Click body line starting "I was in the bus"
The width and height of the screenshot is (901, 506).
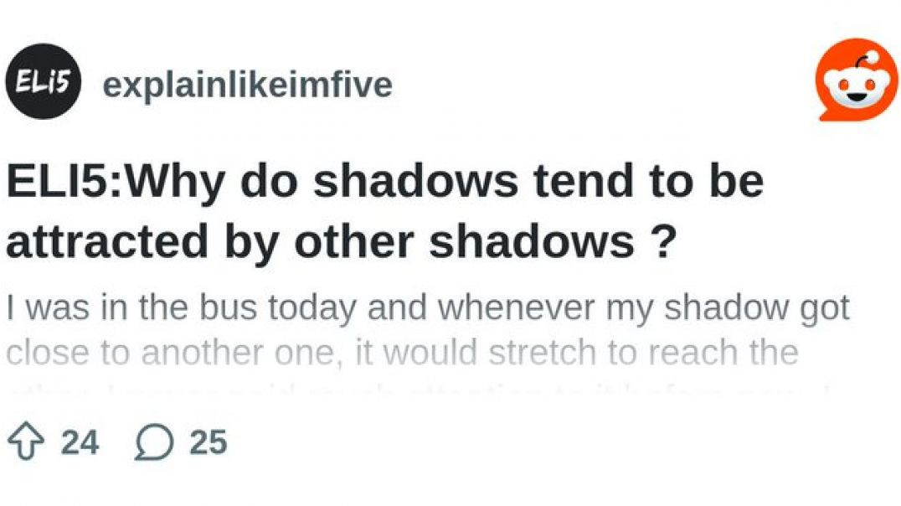427,307
